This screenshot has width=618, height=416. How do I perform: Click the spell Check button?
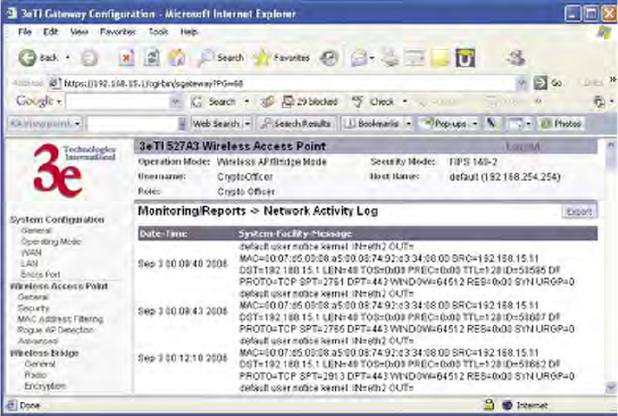coord(372,102)
